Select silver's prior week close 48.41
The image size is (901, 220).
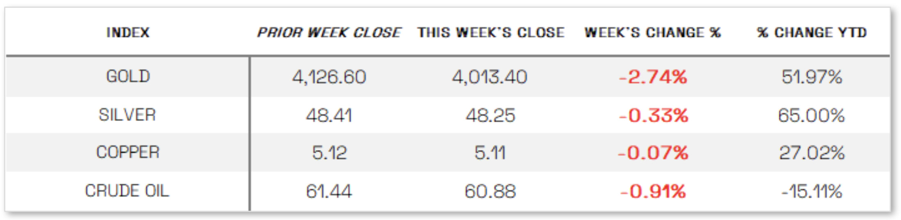329,115
